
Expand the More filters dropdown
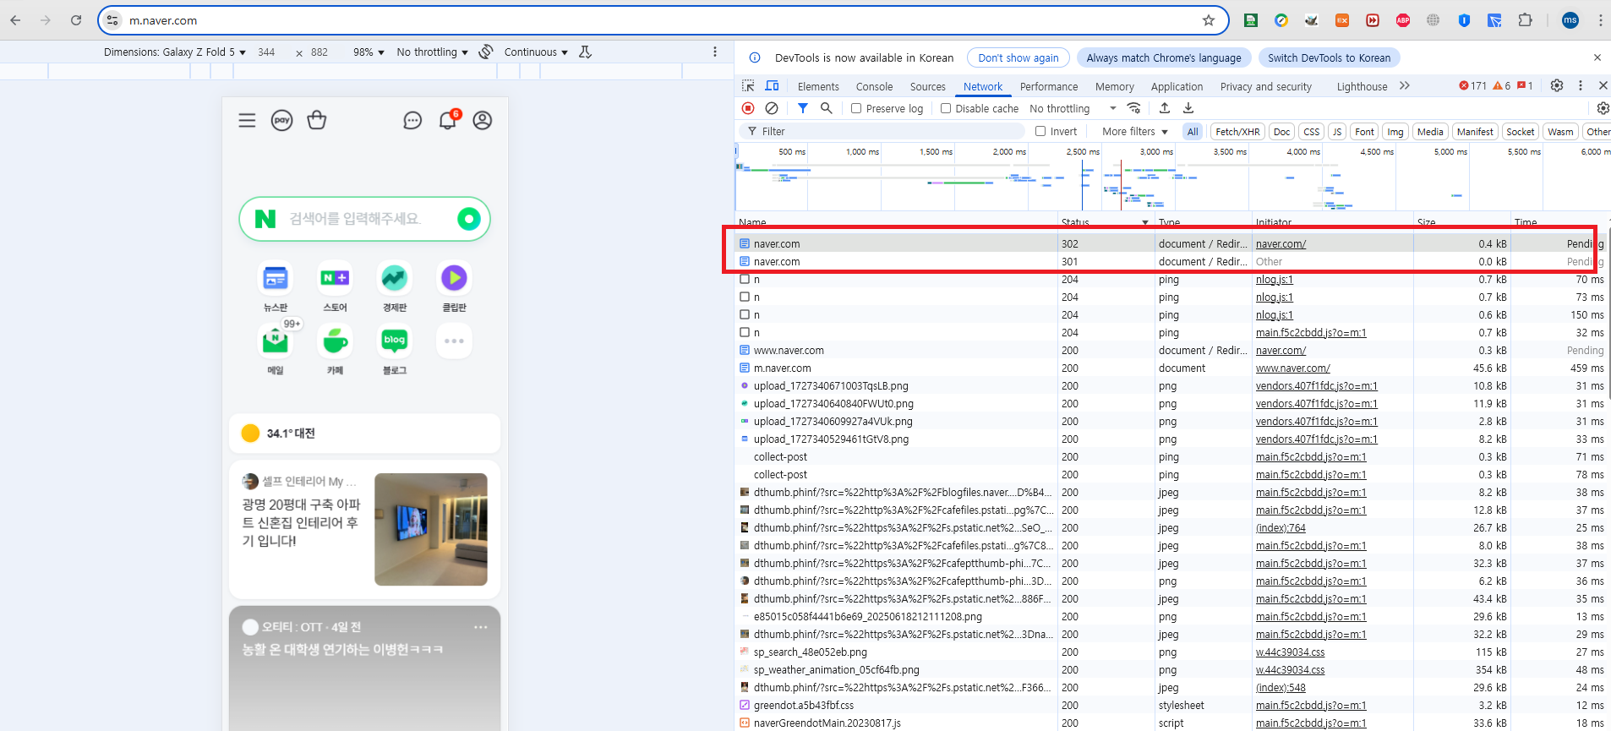coord(1135,131)
